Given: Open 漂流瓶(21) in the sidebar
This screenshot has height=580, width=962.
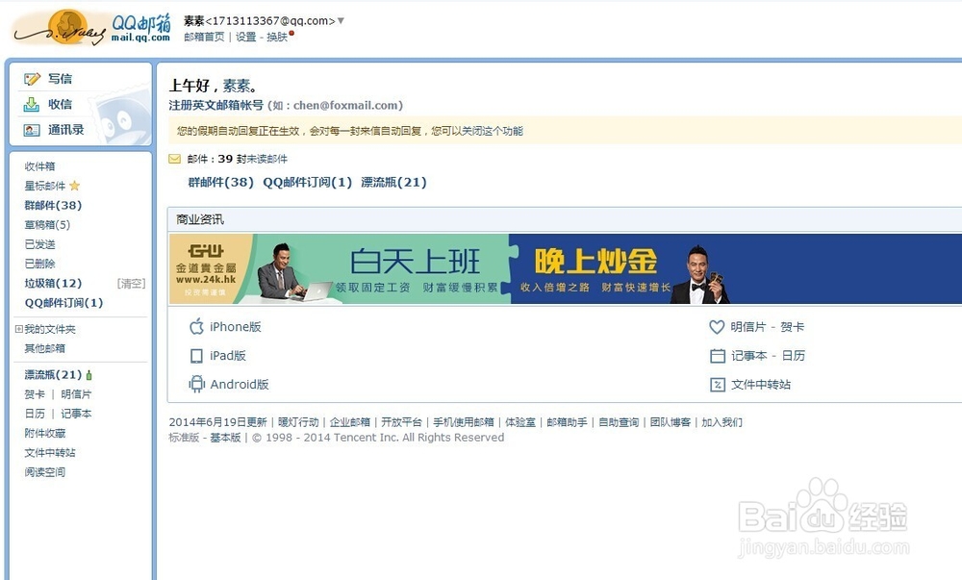Looking at the screenshot, I should point(53,374).
